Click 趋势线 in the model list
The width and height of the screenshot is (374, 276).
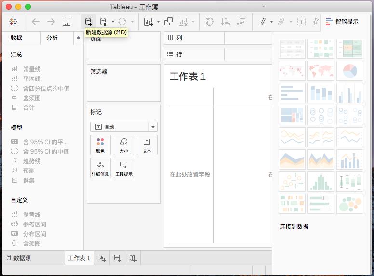pyautogui.click(x=32, y=161)
